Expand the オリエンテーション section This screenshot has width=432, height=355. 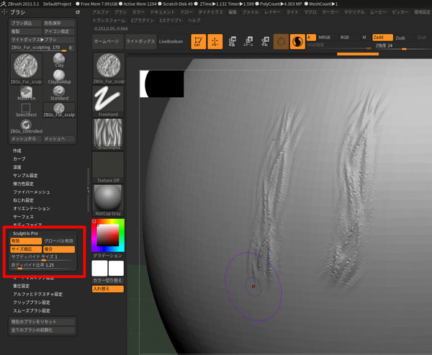32,209
